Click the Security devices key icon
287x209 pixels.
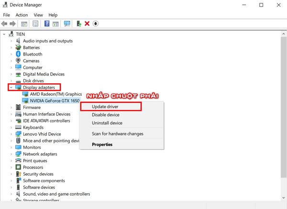19,174
